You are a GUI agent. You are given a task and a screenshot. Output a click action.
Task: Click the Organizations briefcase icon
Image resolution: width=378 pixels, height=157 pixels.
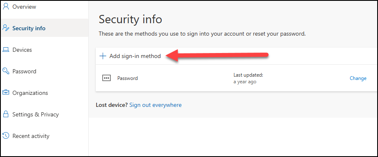5,92
